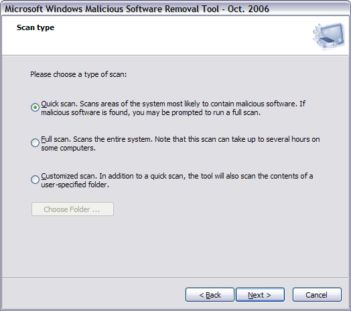The image size is (351, 311).
Task: Click the "Oct. 2006" text in the title
Action: (x=249, y=9)
